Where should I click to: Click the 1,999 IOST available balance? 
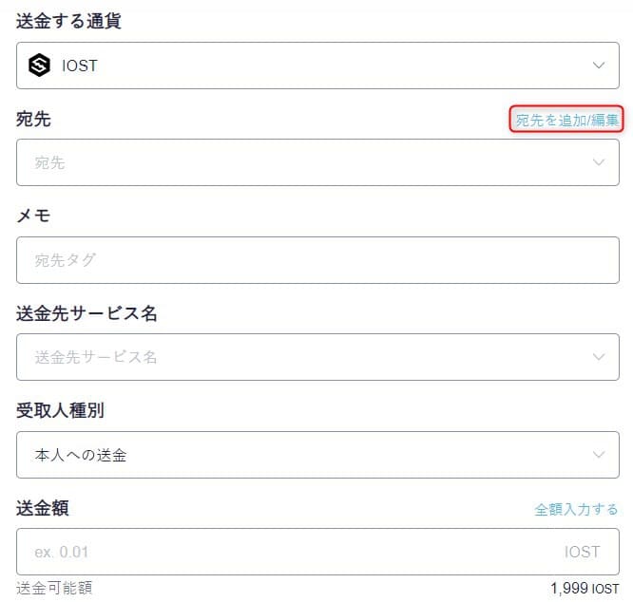point(585,589)
